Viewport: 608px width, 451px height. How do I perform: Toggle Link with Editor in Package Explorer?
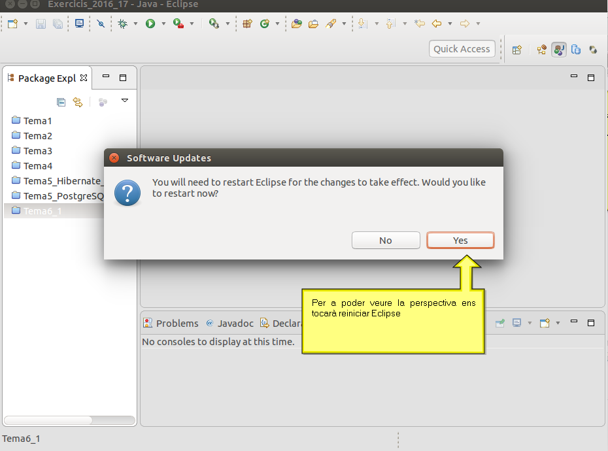[78, 102]
